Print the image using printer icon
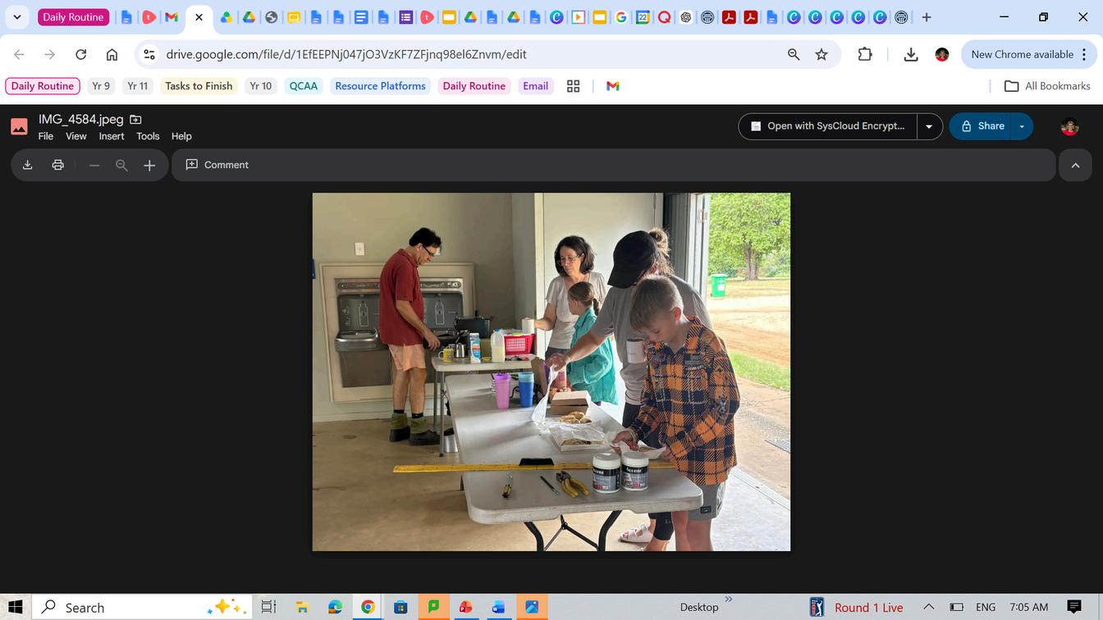 (57, 165)
